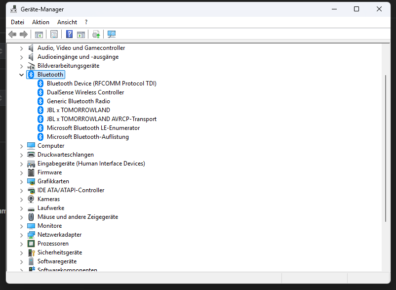Click the vertical scrollbar thumb
This screenshot has width=396, height=290.
(386, 148)
